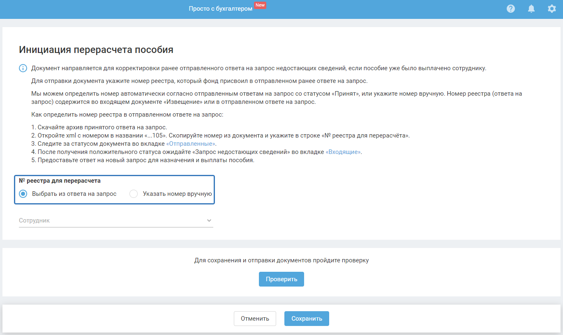
Task: Click step '5. Предоставьте ответ на новый запрос'
Action: [x=143, y=160]
